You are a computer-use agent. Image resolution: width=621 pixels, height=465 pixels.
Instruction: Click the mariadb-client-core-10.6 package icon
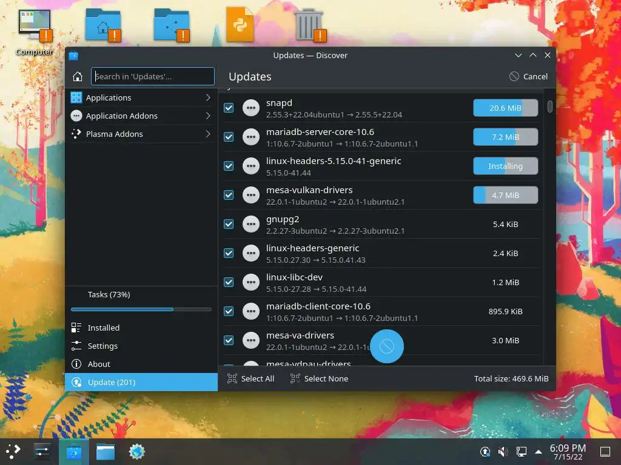251,311
